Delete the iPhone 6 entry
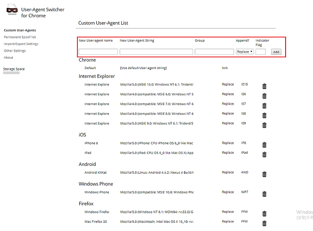 tap(264, 145)
